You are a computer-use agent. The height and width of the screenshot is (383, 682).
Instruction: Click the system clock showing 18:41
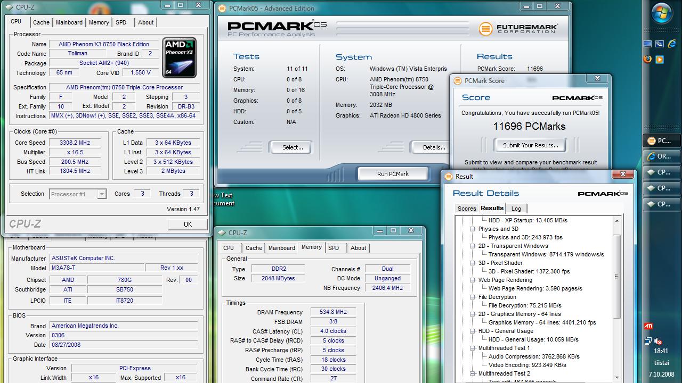click(x=661, y=351)
